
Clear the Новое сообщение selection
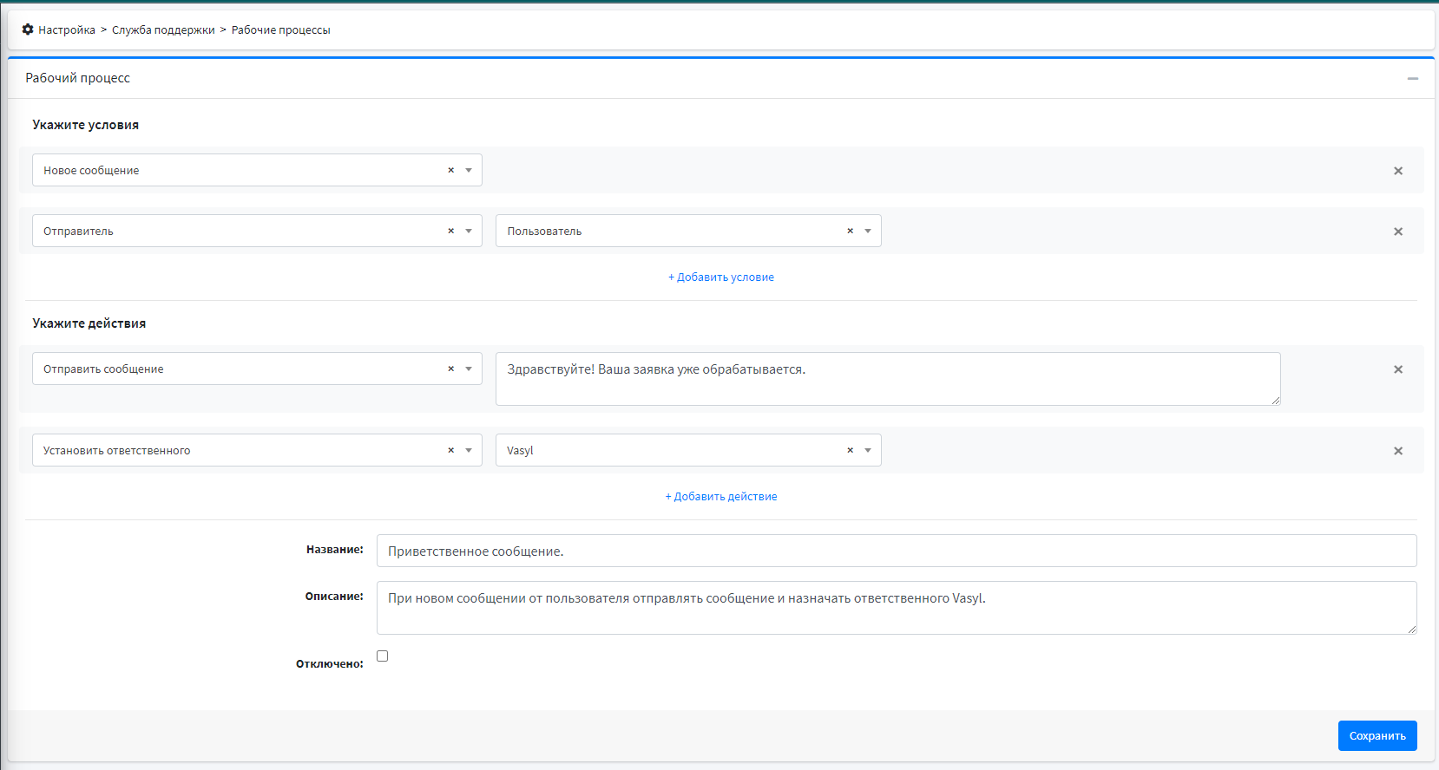450,170
